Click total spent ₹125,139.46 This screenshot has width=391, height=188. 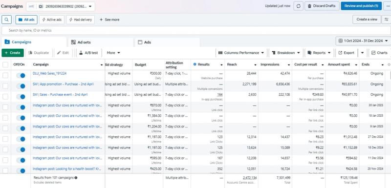click(x=349, y=178)
